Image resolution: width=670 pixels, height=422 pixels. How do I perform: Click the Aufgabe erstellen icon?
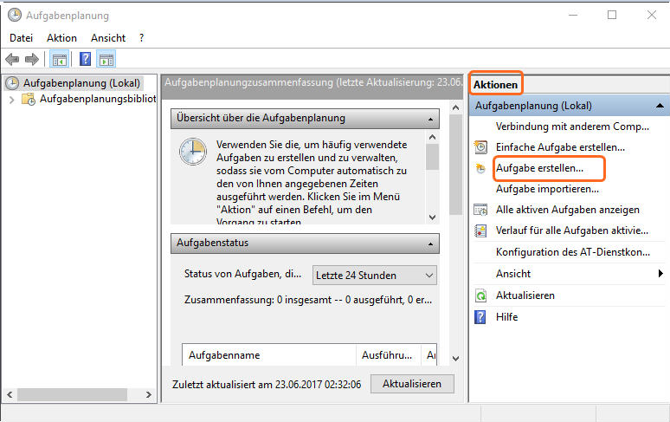tap(480, 168)
